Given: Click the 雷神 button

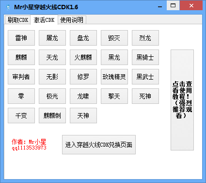Looking at the screenshot, I should (x=21, y=38).
